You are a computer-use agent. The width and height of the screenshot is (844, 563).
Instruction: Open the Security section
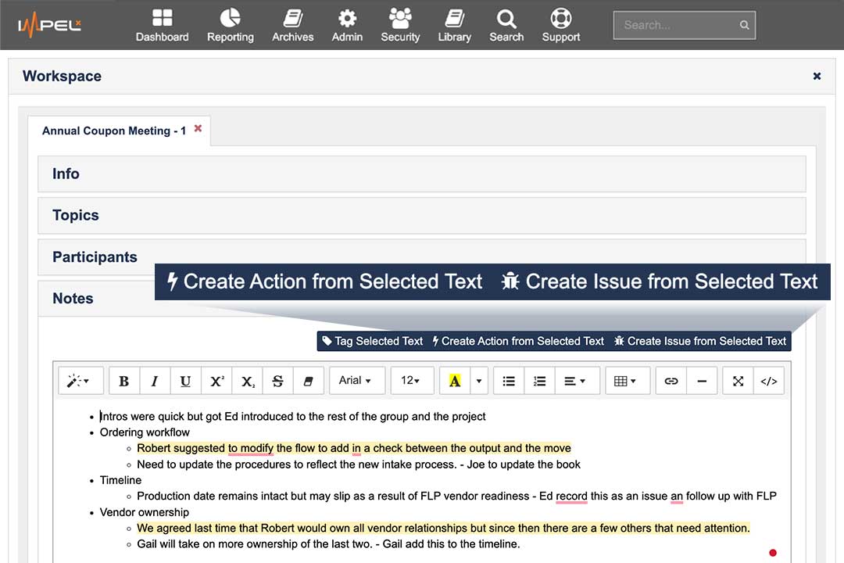click(x=400, y=25)
